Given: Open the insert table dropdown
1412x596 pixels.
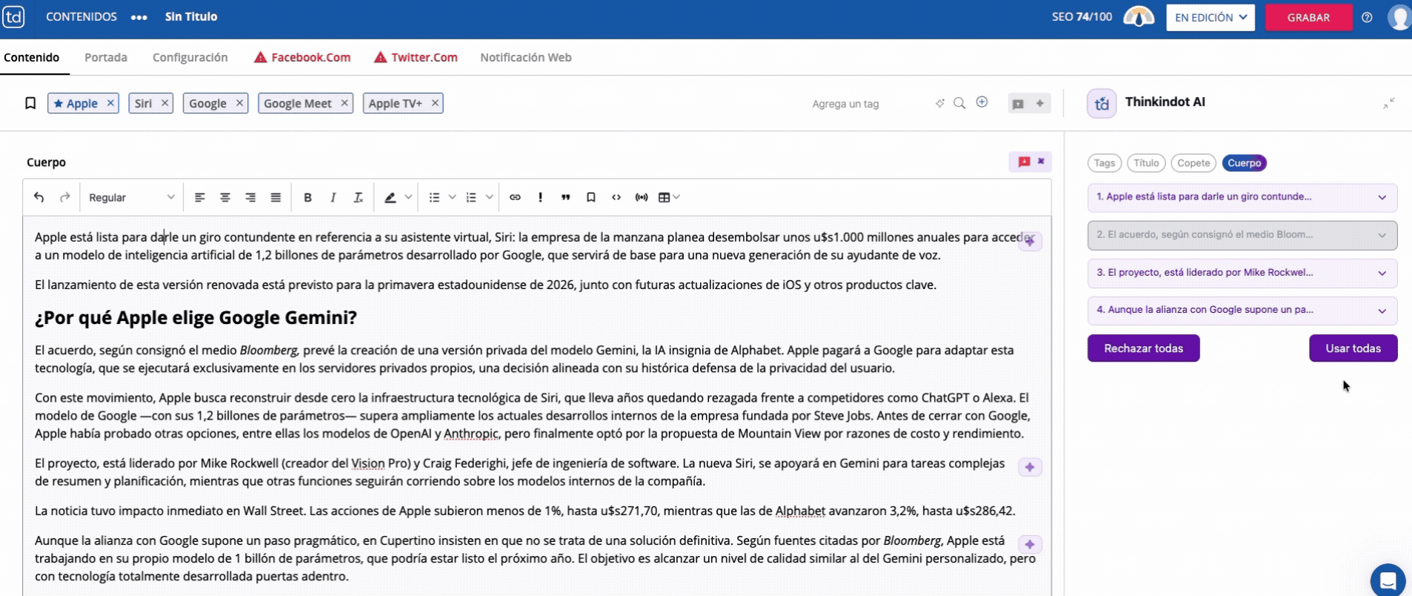Looking at the screenshot, I should (669, 197).
